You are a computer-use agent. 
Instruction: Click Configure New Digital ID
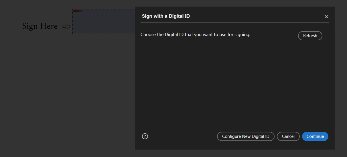click(246, 136)
